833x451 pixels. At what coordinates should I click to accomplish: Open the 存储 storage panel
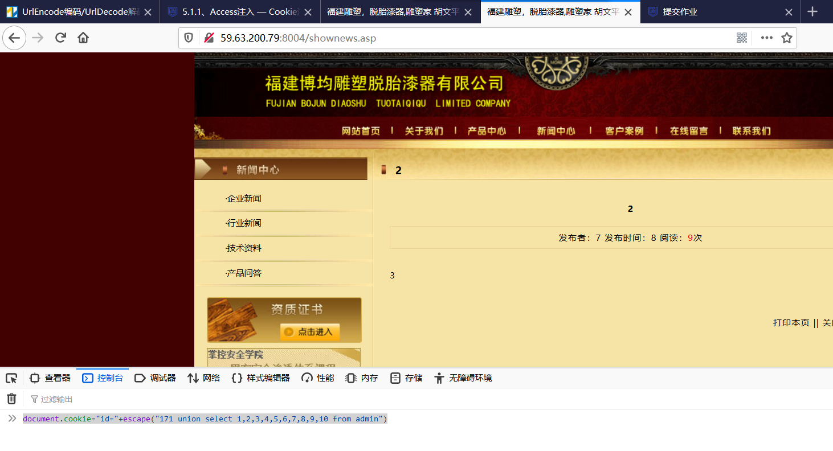(406, 378)
